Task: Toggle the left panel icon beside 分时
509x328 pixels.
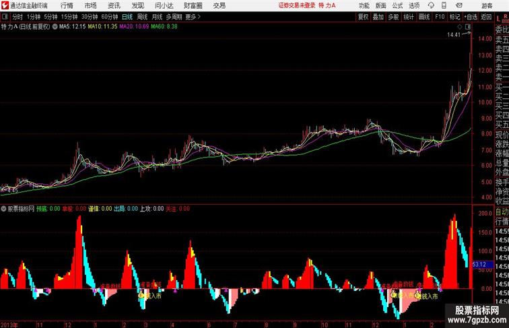Action: [x=5, y=17]
